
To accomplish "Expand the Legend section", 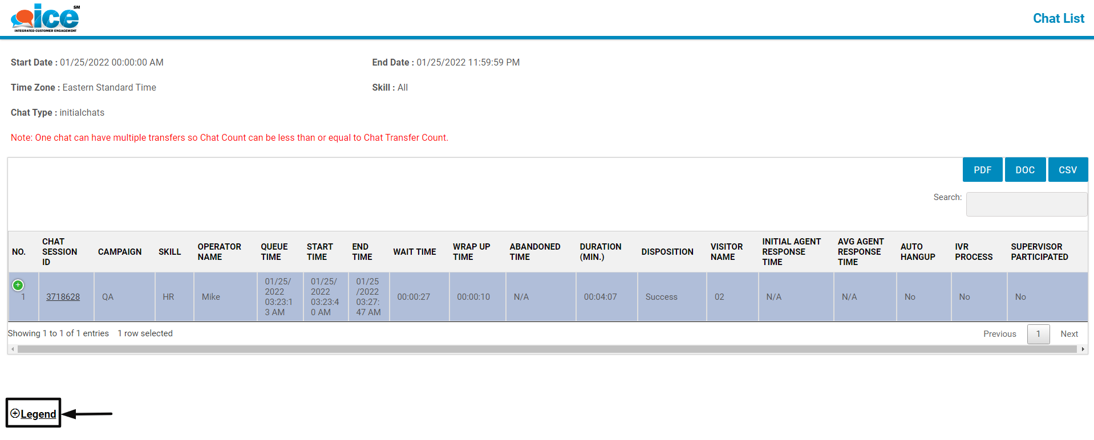I will (x=34, y=414).
